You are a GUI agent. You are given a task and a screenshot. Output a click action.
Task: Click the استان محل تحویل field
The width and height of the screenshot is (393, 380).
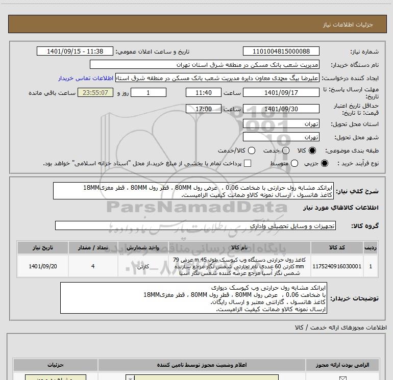[281, 124]
